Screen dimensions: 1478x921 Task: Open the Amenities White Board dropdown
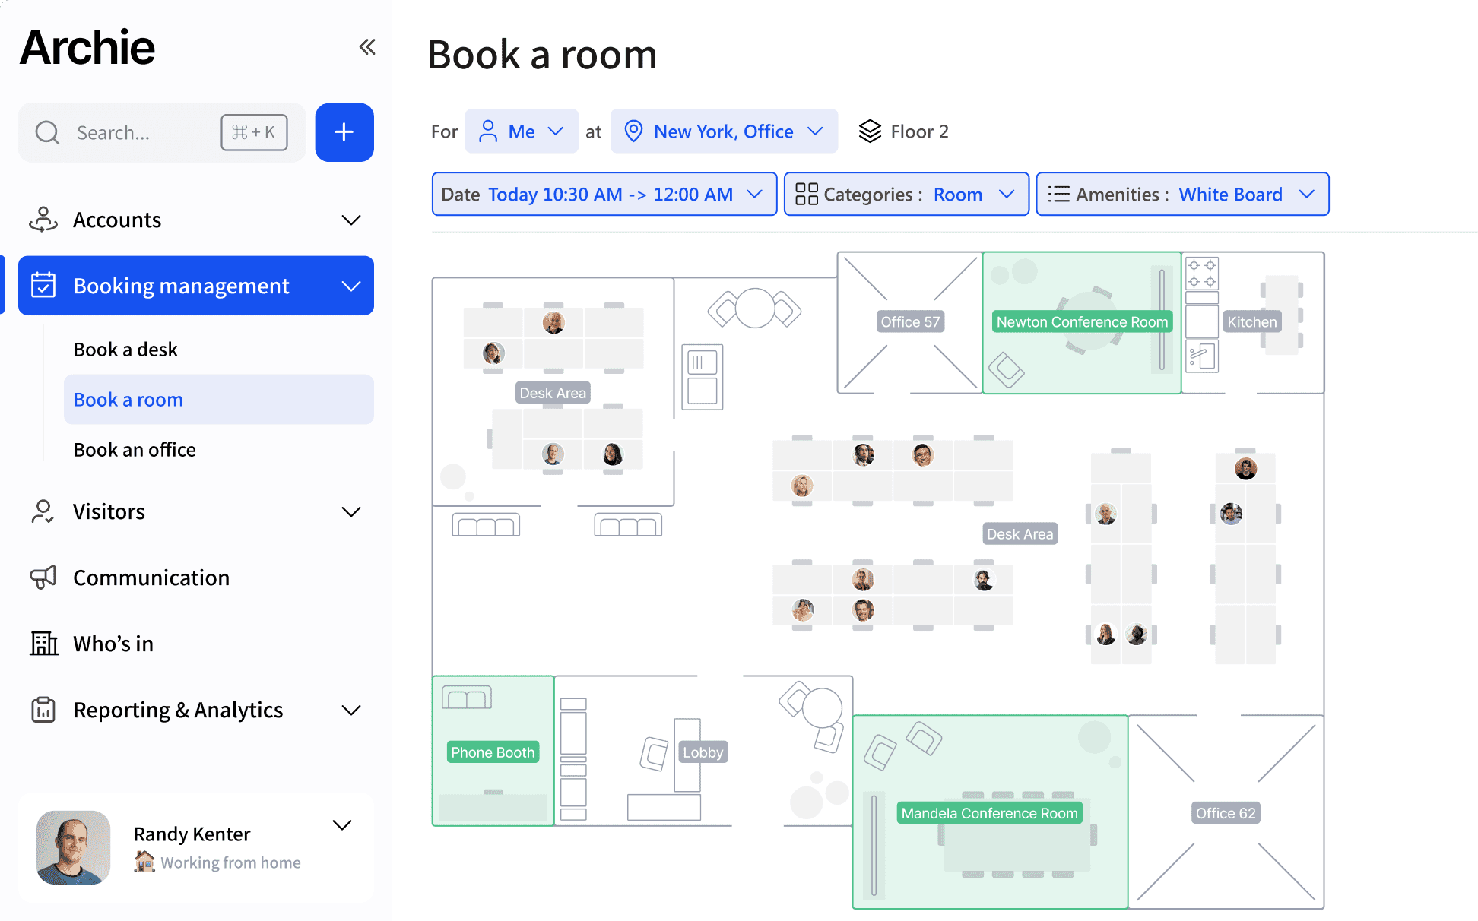(x=1182, y=194)
